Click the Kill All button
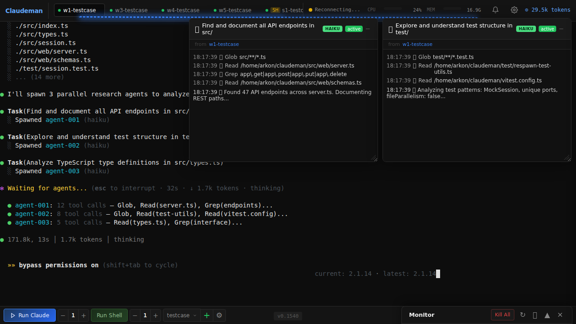The height and width of the screenshot is (324, 576). coord(503,315)
